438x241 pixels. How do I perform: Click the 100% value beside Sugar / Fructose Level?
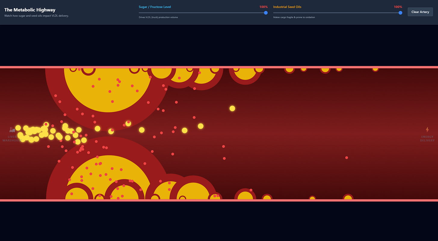click(x=264, y=7)
